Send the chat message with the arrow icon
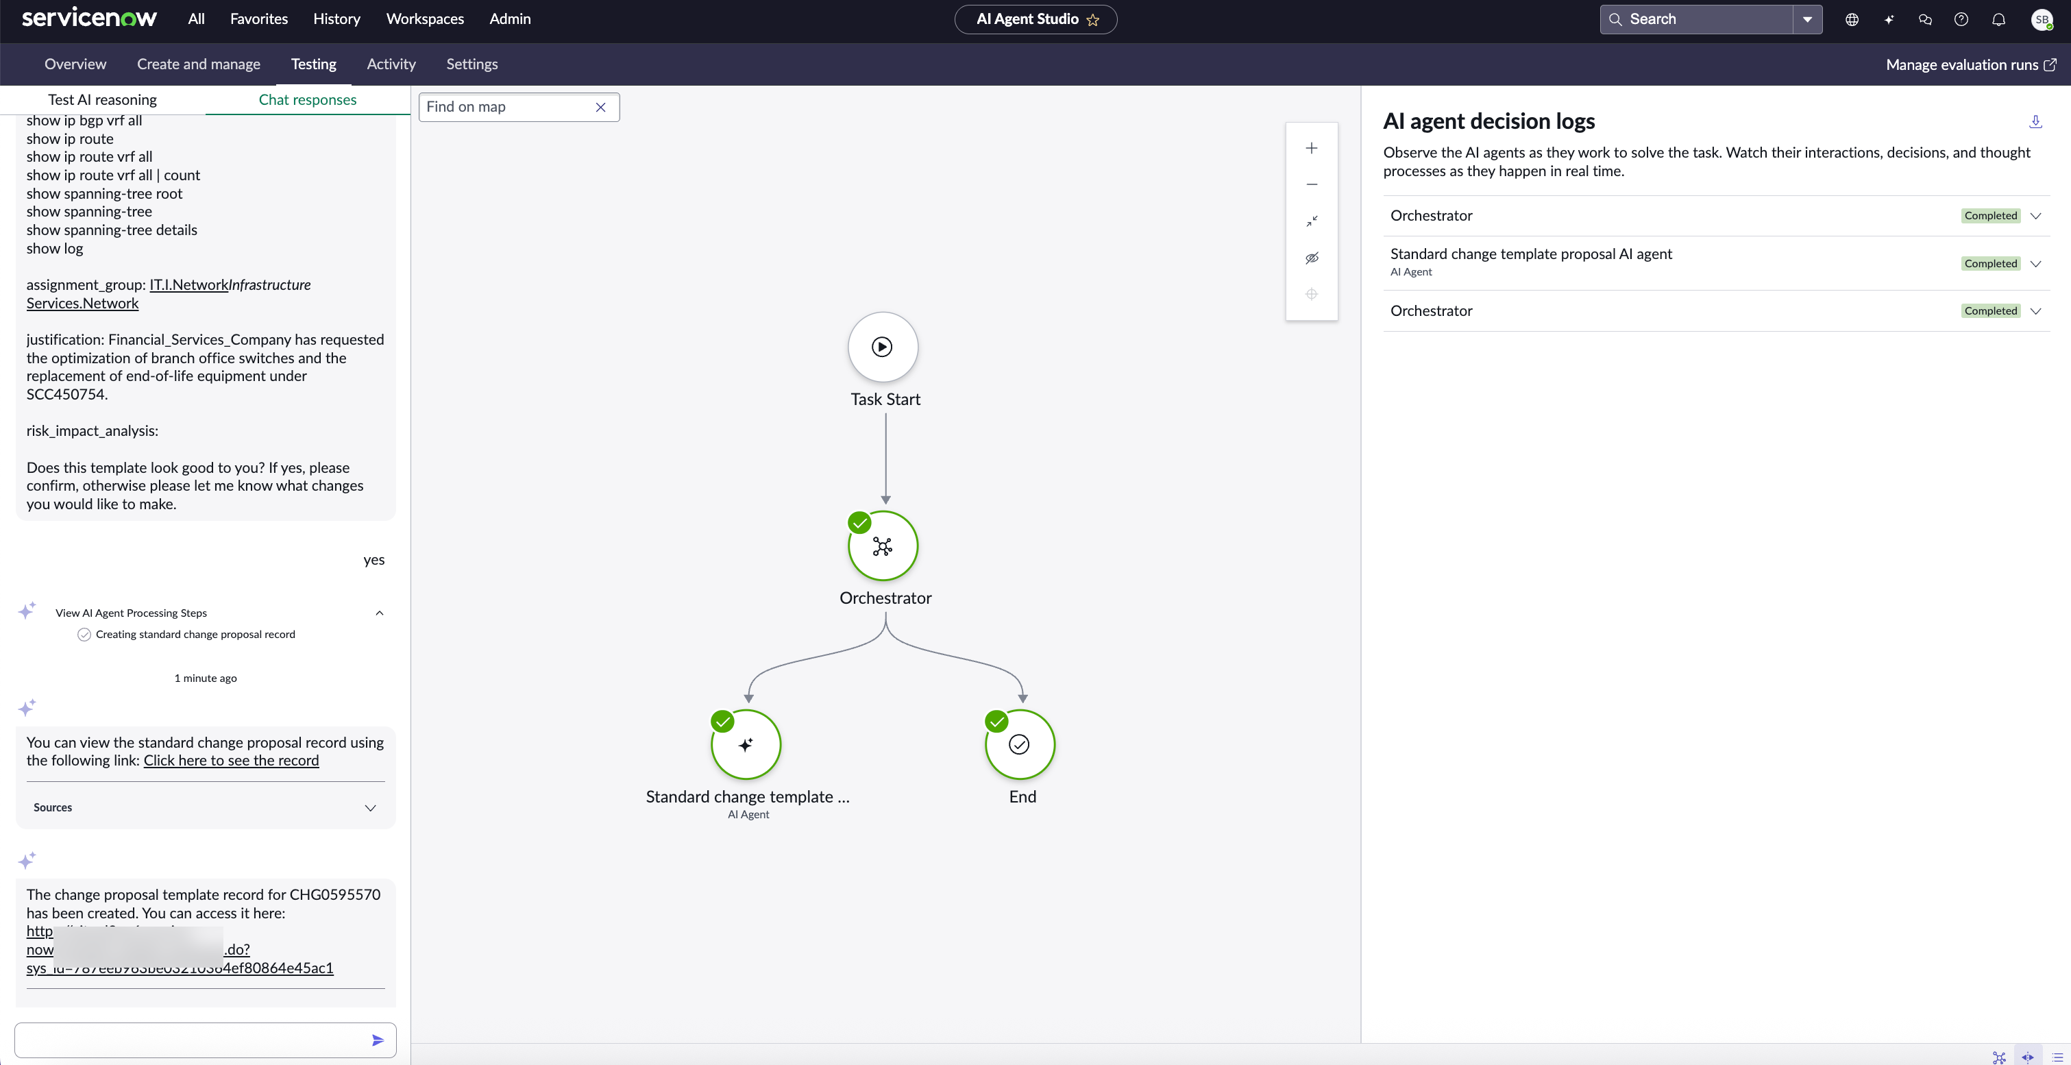The height and width of the screenshot is (1065, 2071). pos(378,1040)
